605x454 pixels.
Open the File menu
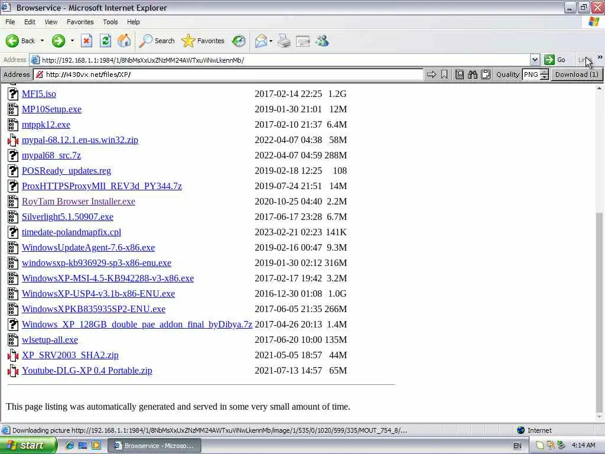(10, 22)
